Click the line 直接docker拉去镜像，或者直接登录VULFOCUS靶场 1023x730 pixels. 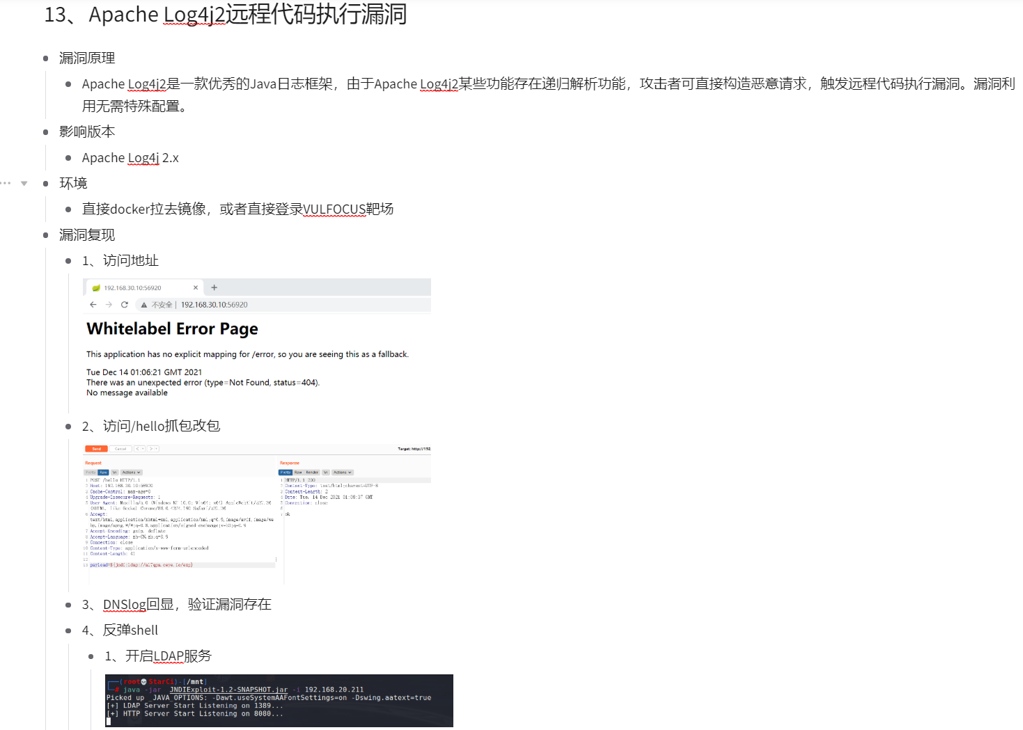[237, 209]
